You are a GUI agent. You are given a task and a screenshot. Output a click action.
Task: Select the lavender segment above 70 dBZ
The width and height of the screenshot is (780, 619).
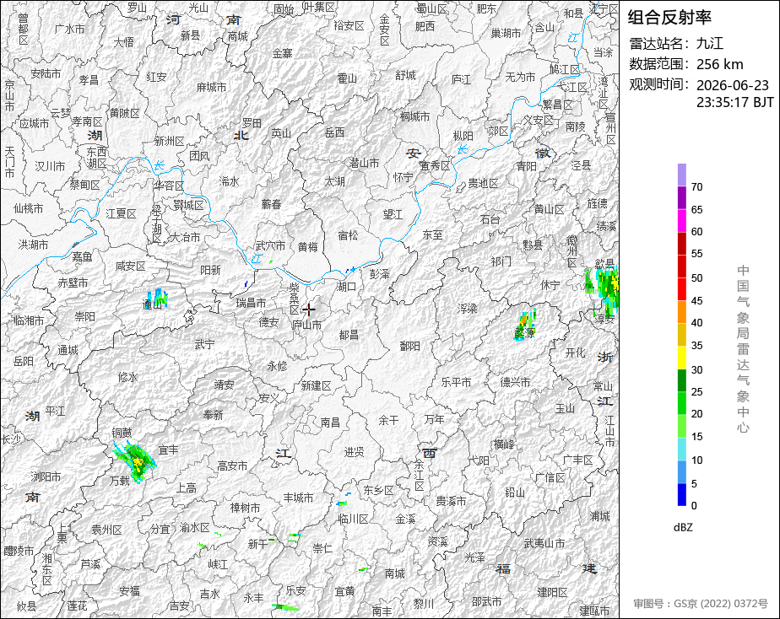coord(681,175)
